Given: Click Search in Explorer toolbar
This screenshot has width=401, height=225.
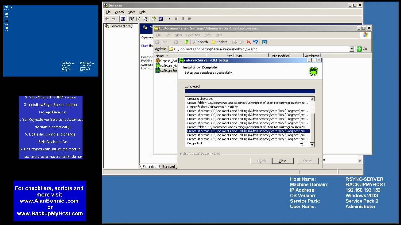Looking at the screenshot, I should [x=200, y=42].
